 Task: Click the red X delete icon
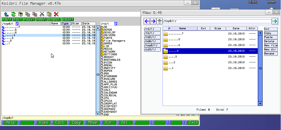pyautogui.click(x=56, y=14)
